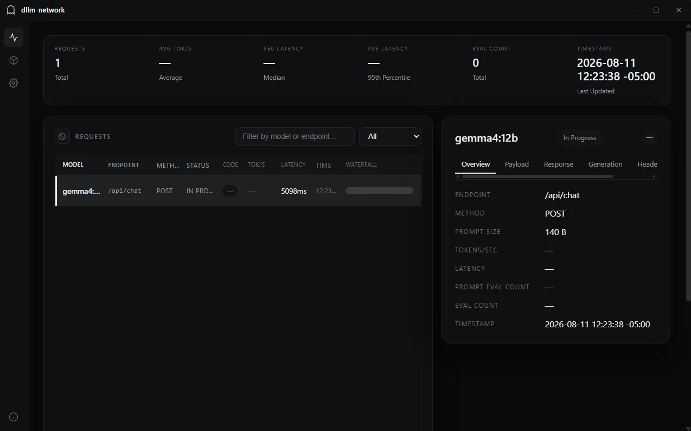Open the activity monitor sidebar icon
The width and height of the screenshot is (691, 431).
coord(14,37)
